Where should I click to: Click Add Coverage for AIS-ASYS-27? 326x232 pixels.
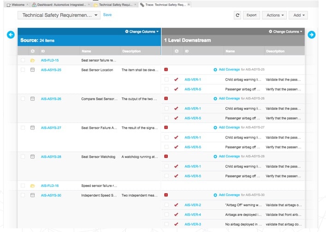point(229,127)
